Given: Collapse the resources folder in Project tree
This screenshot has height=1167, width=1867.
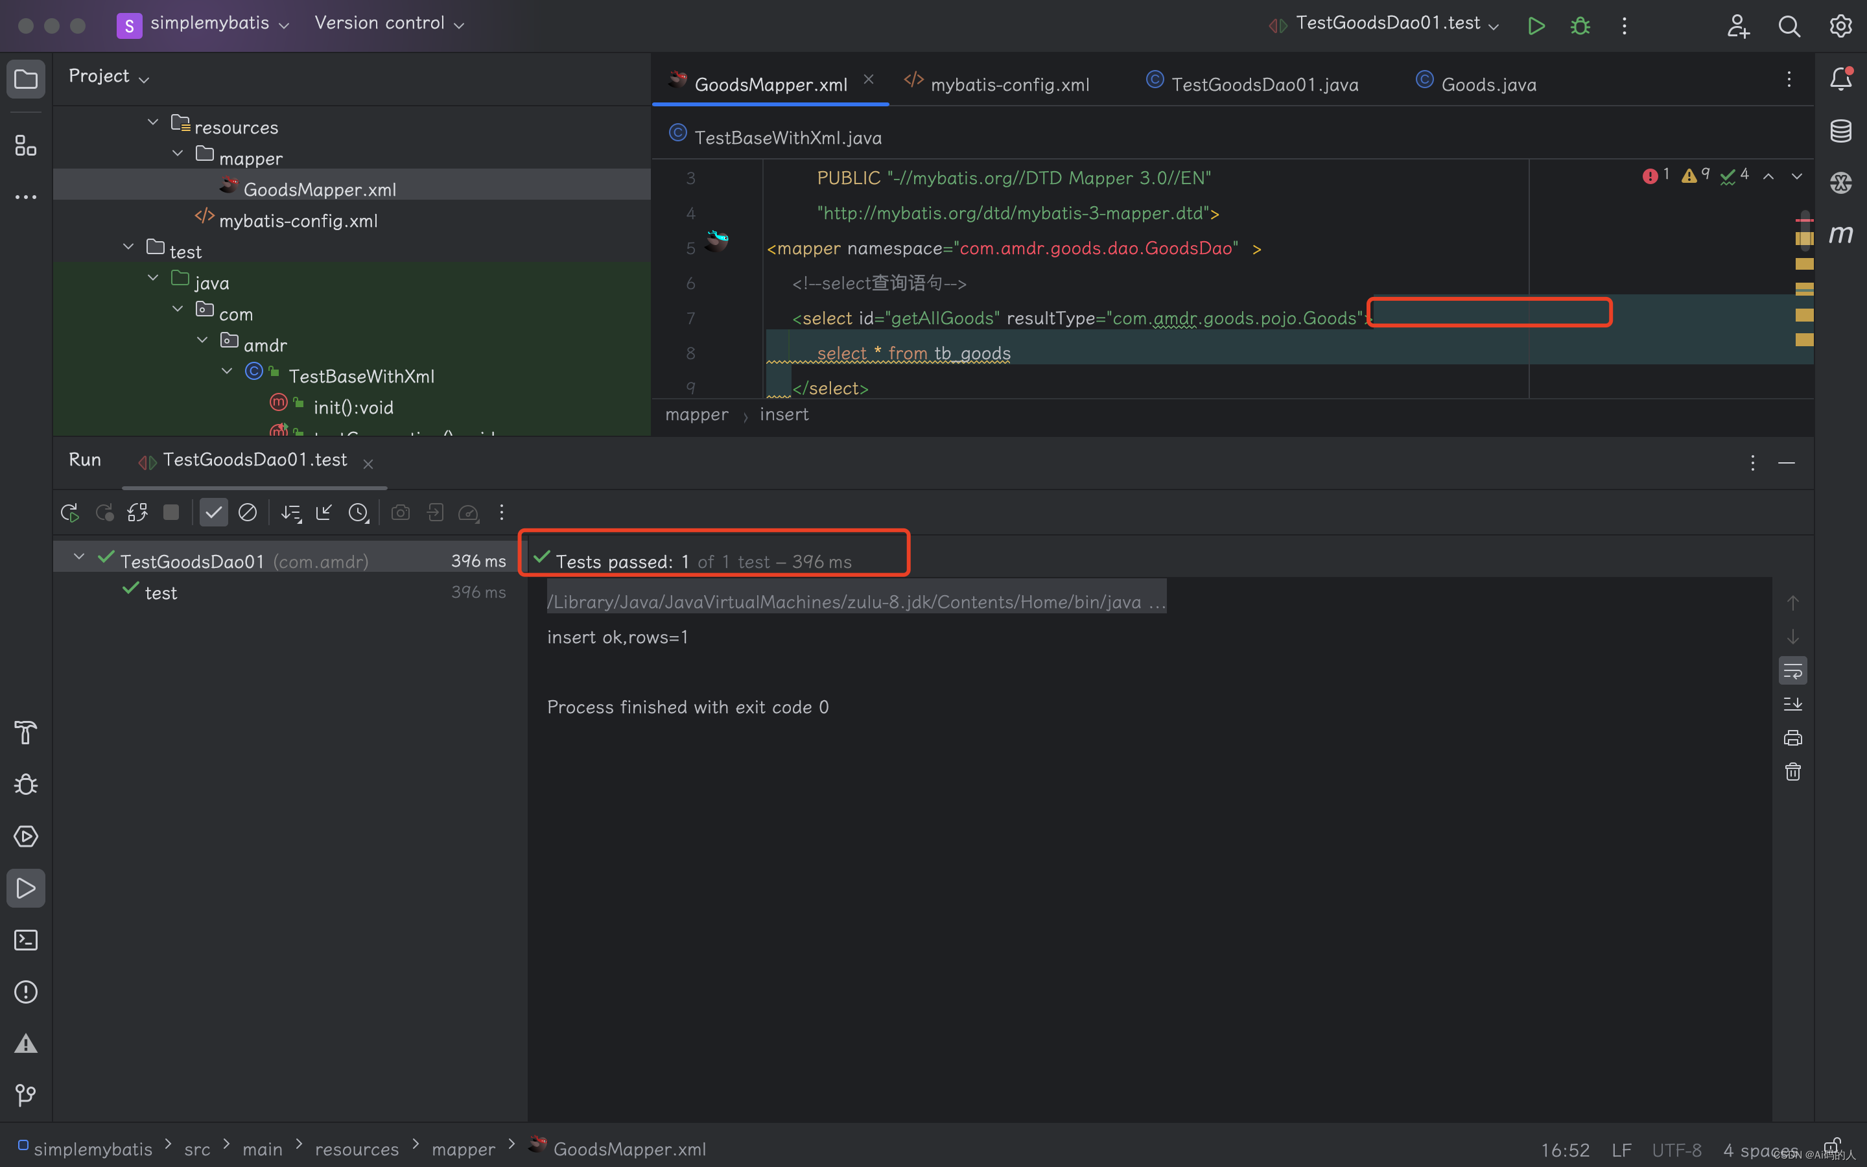Looking at the screenshot, I should tap(152, 121).
